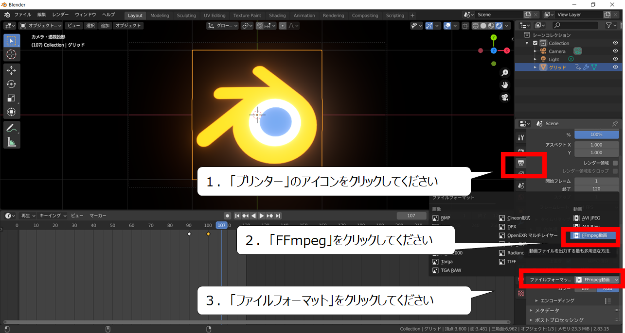The width and height of the screenshot is (625, 333).
Task: Open the Scene properties tab icon
Action: (521, 186)
